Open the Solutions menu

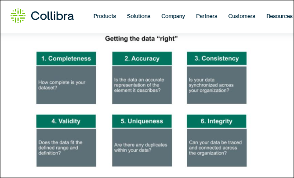coord(138,16)
